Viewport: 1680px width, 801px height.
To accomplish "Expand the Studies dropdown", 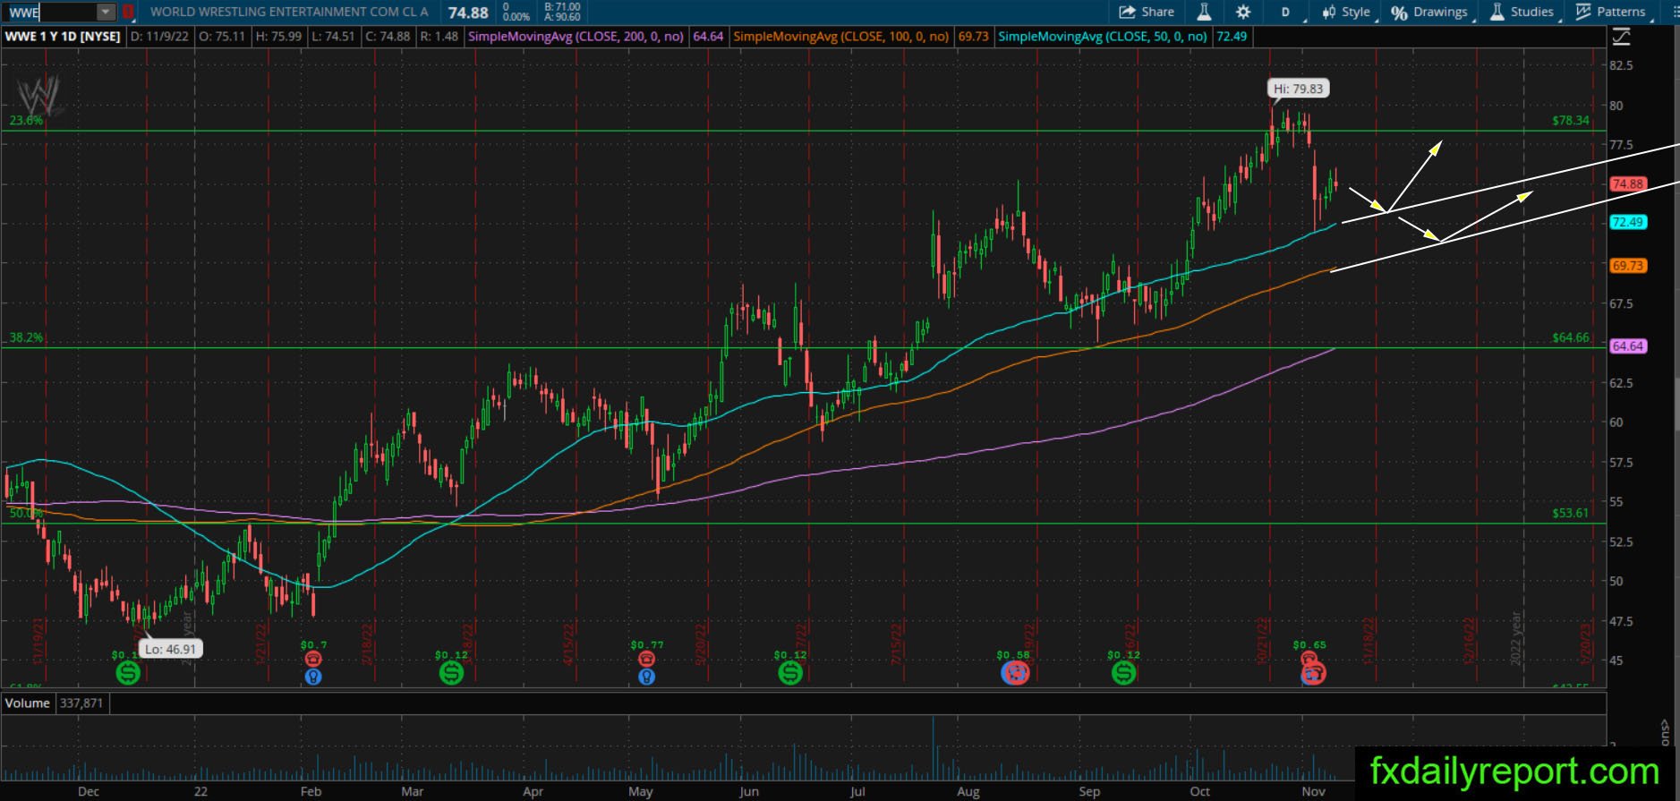I will point(1522,12).
